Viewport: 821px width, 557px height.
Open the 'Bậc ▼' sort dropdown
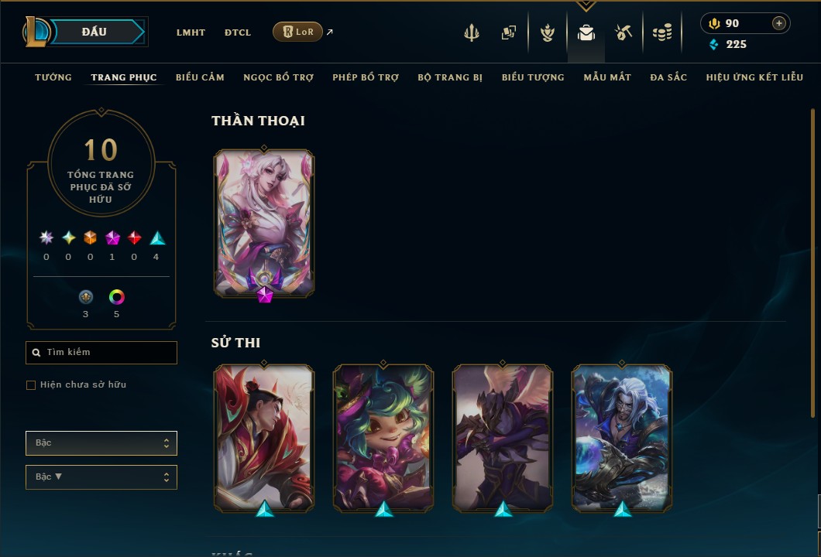[101, 477]
